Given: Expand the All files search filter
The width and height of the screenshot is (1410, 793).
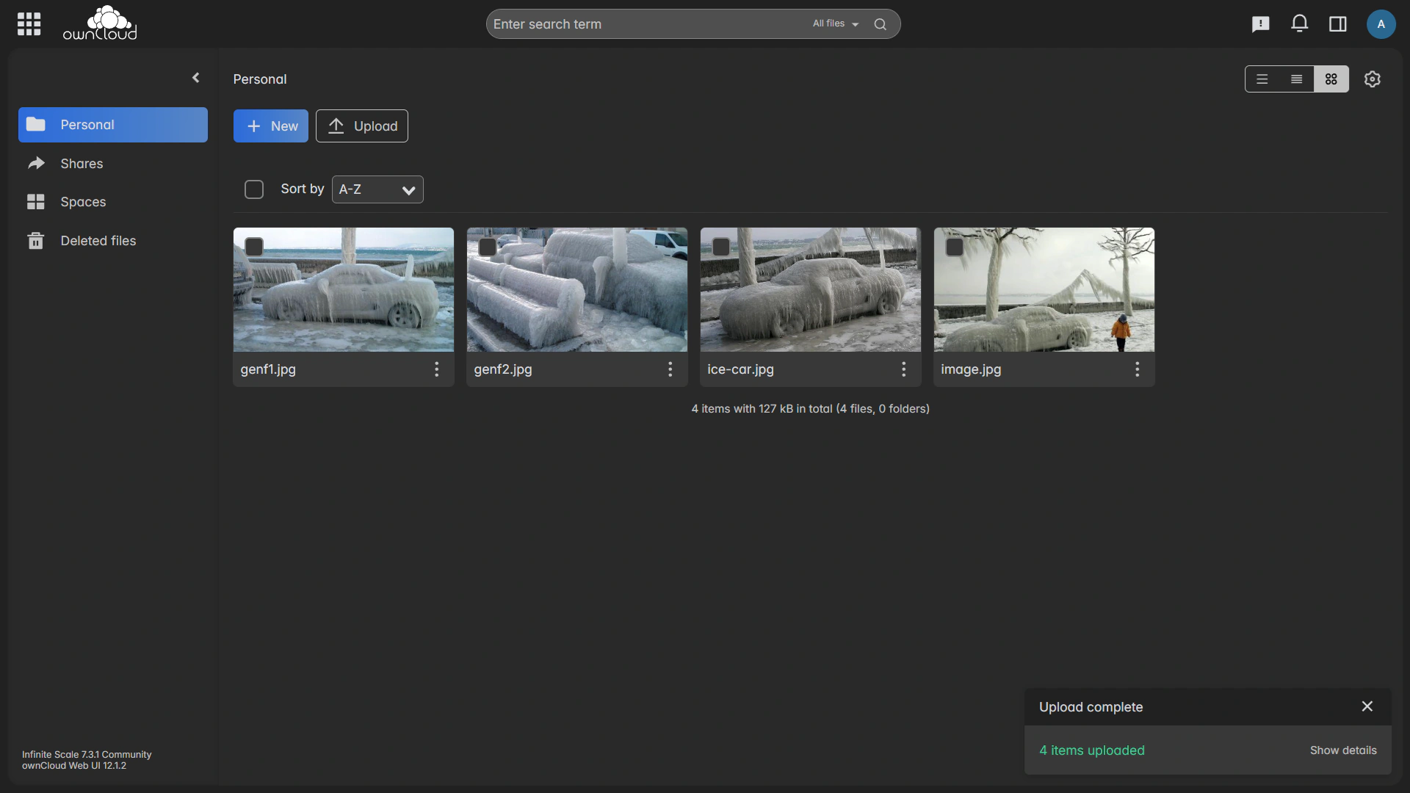Looking at the screenshot, I should click(835, 24).
